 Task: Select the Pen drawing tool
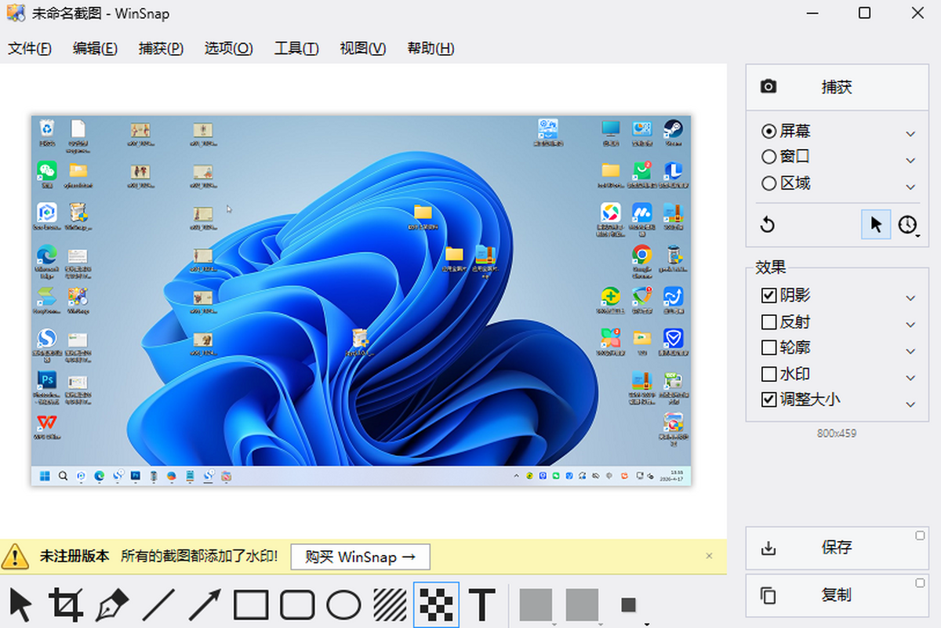(x=112, y=605)
